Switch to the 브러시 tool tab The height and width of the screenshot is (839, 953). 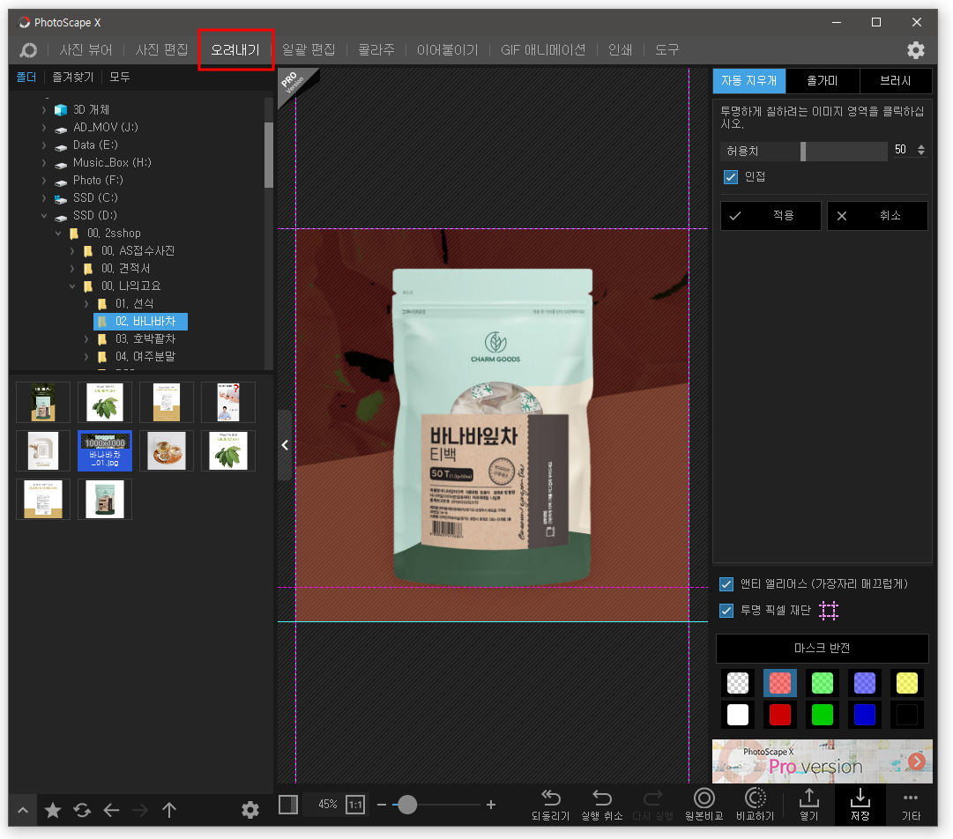coord(896,81)
